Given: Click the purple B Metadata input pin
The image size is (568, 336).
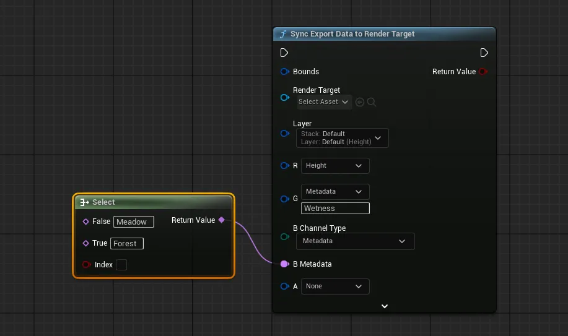Looking at the screenshot, I should tap(284, 264).
